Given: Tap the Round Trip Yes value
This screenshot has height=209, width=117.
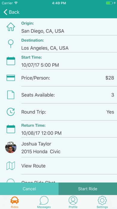Looking at the screenshot, I should (110, 112).
